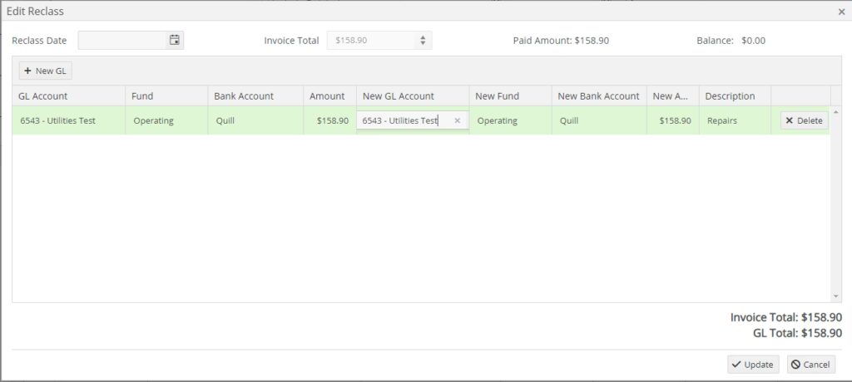
Task: Click the Invoice Total spinner arrows
Action: pyautogui.click(x=423, y=40)
